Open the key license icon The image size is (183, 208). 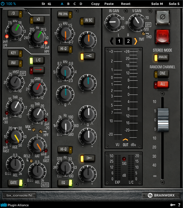coord(173,205)
